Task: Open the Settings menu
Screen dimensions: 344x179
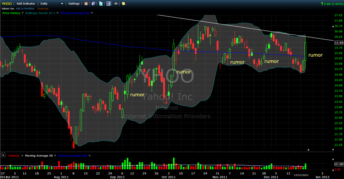Action: click(x=74, y=3)
